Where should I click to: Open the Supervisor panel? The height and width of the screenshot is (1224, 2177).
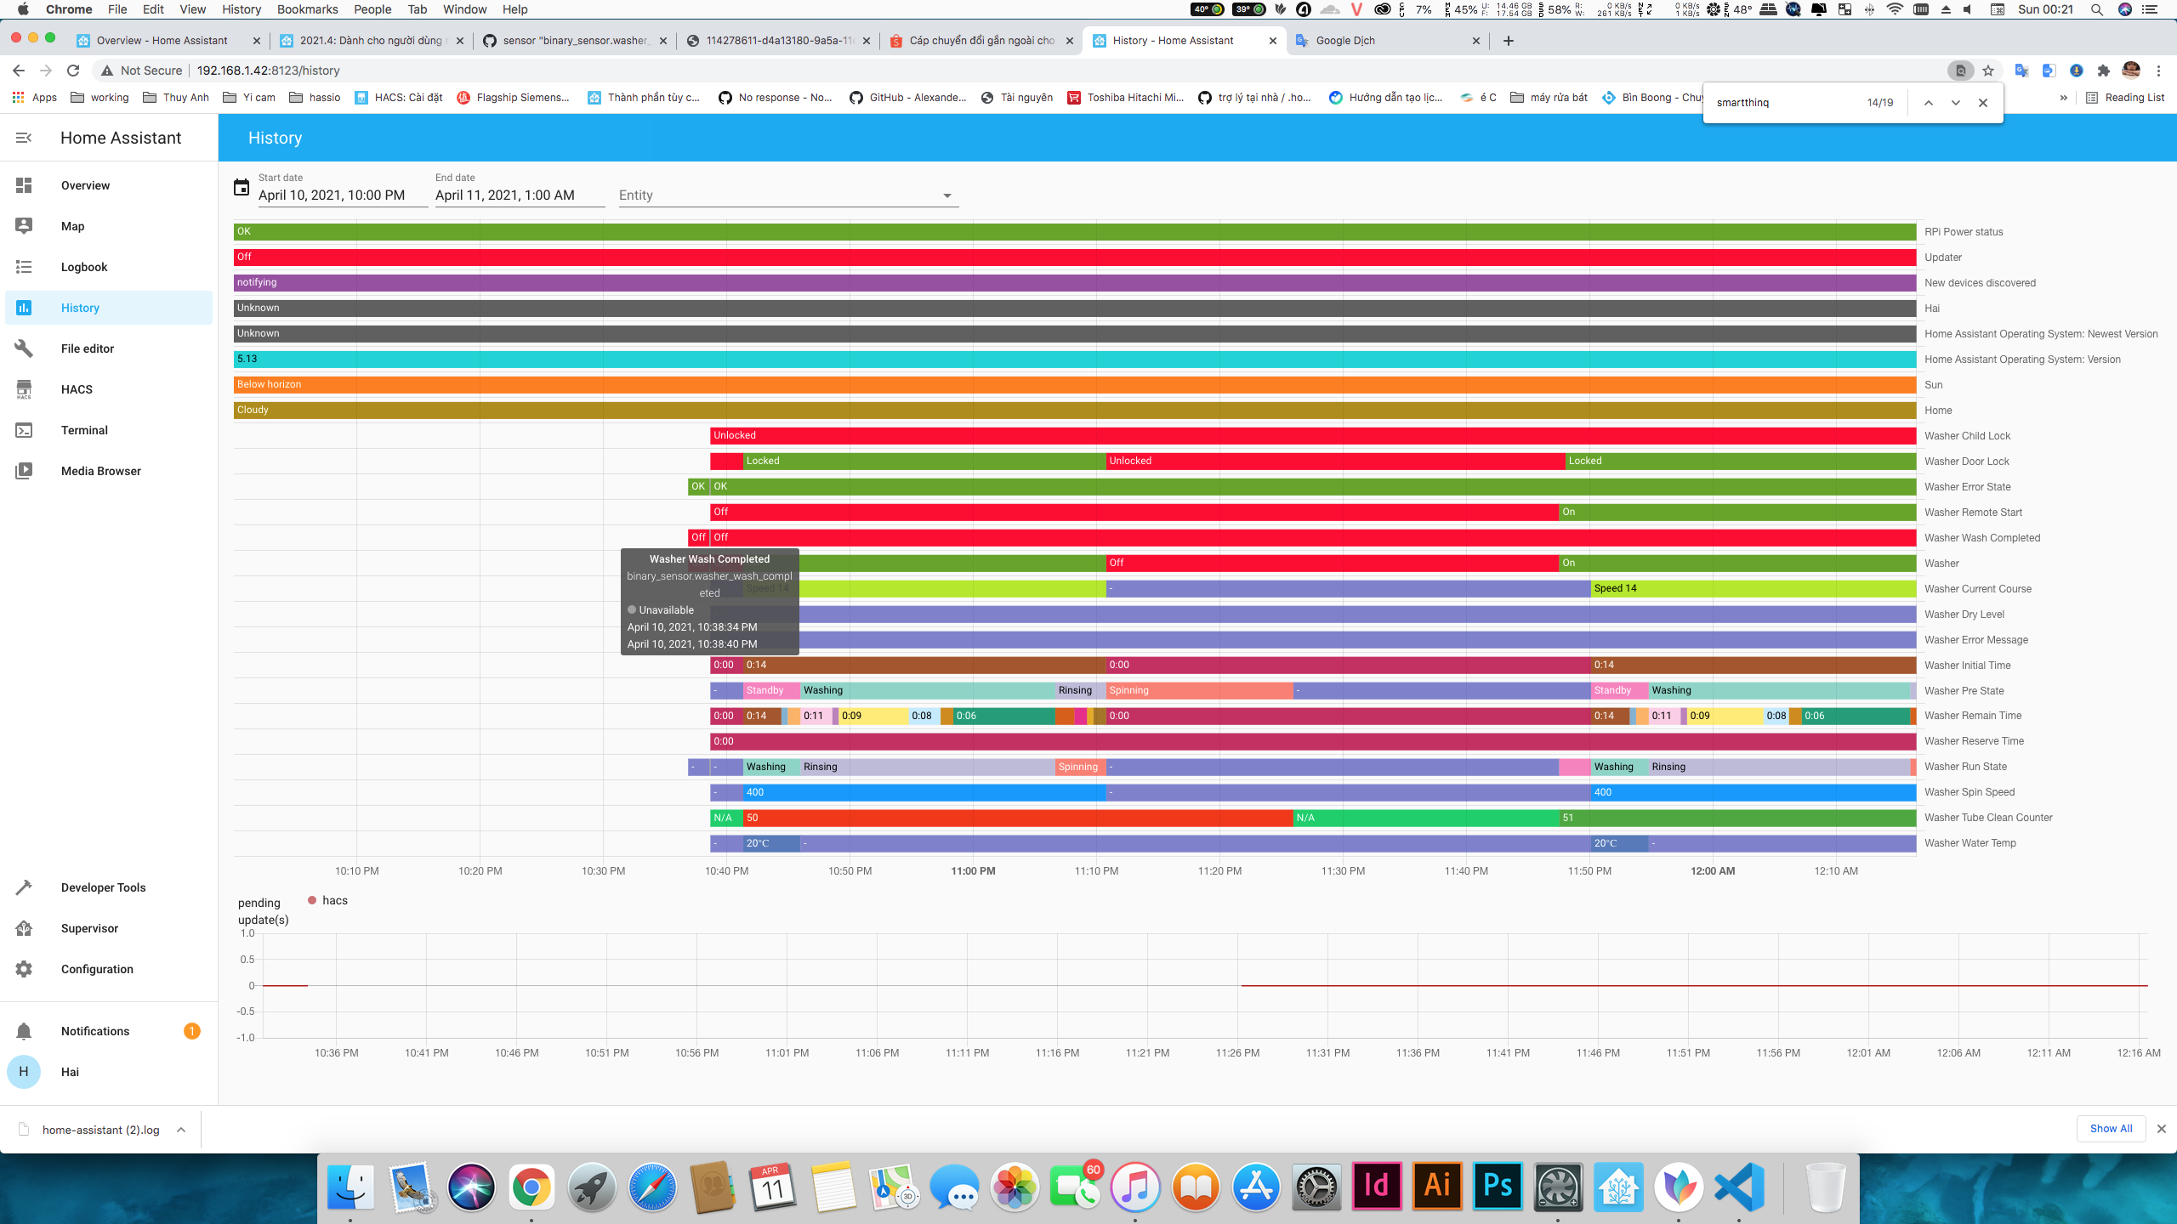click(89, 928)
